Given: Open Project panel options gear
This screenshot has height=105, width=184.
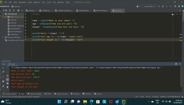Looking at the screenshot, I should click(18, 10).
